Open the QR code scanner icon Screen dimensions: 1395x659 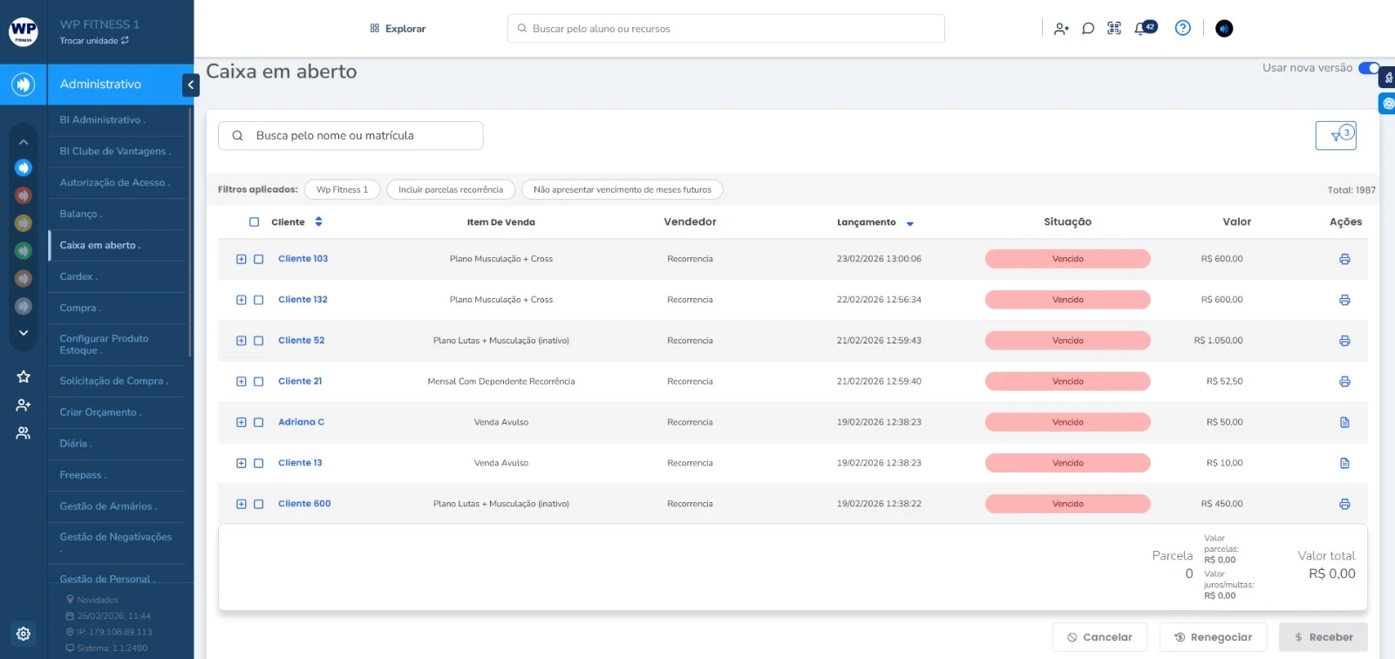(x=1114, y=29)
